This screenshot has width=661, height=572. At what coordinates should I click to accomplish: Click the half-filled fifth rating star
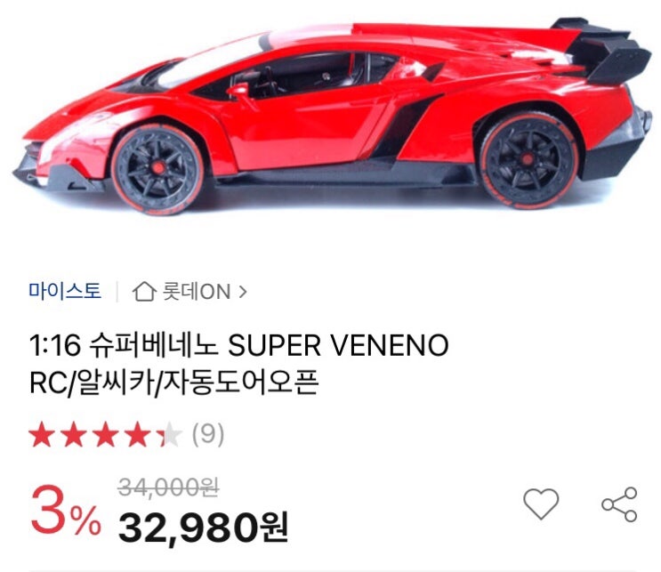[x=169, y=435]
